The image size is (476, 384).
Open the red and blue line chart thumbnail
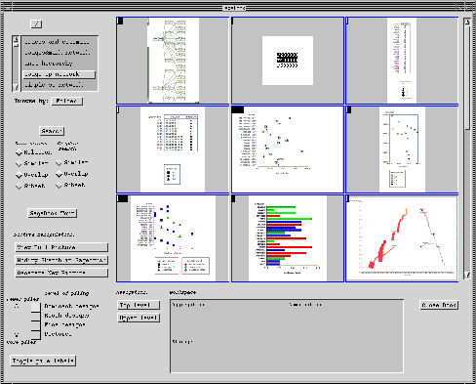point(402,238)
